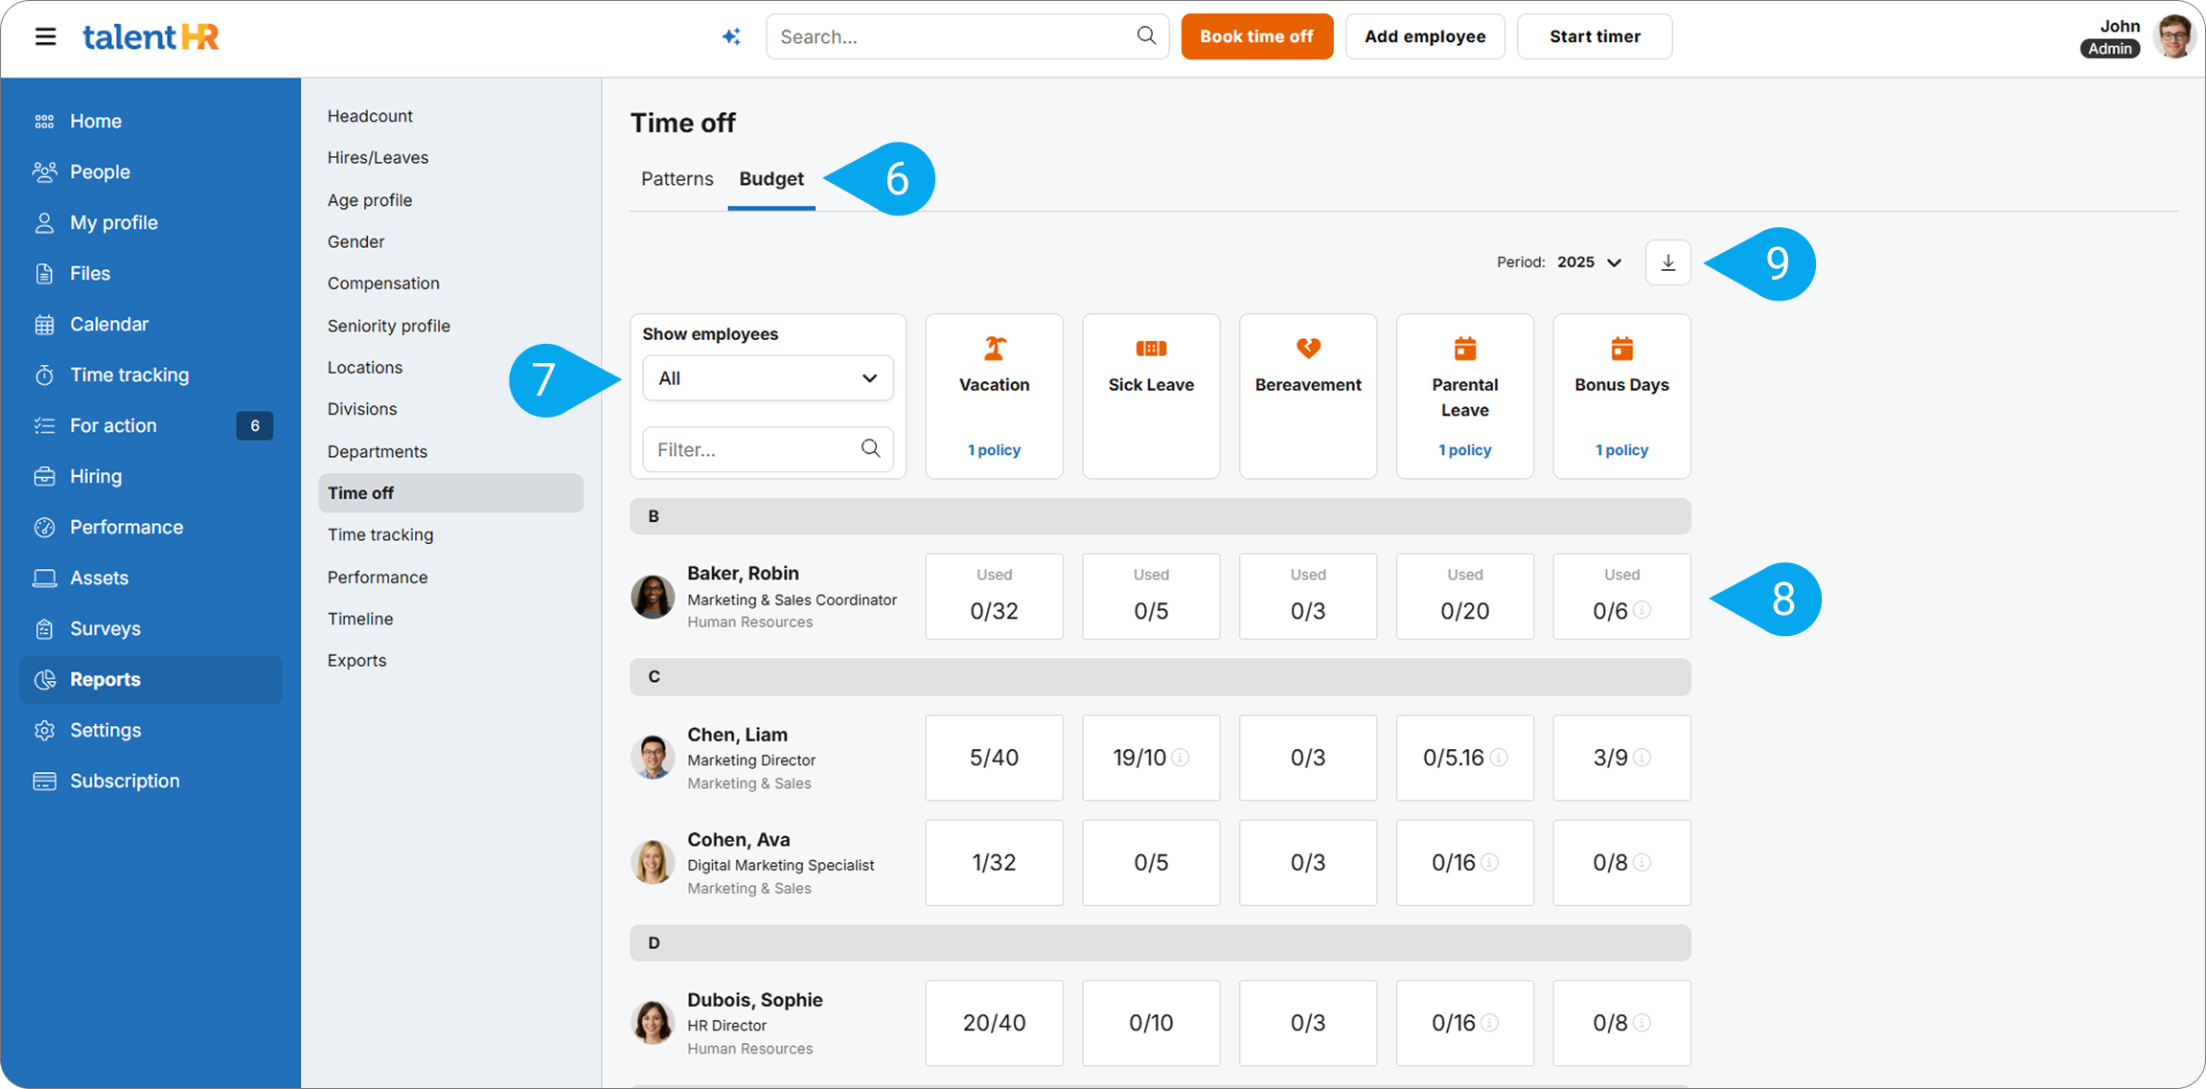Screen dimensions: 2206x1089
Task: Open John Admin profile avatar menu
Action: click(x=2173, y=36)
